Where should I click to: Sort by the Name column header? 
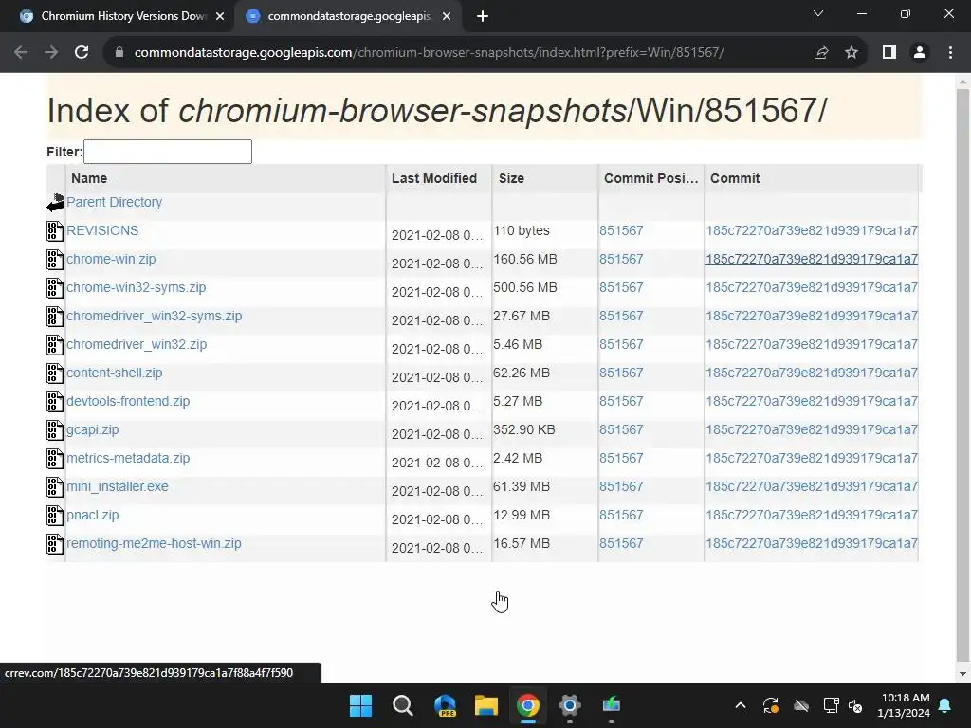pyautogui.click(x=89, y=178)
